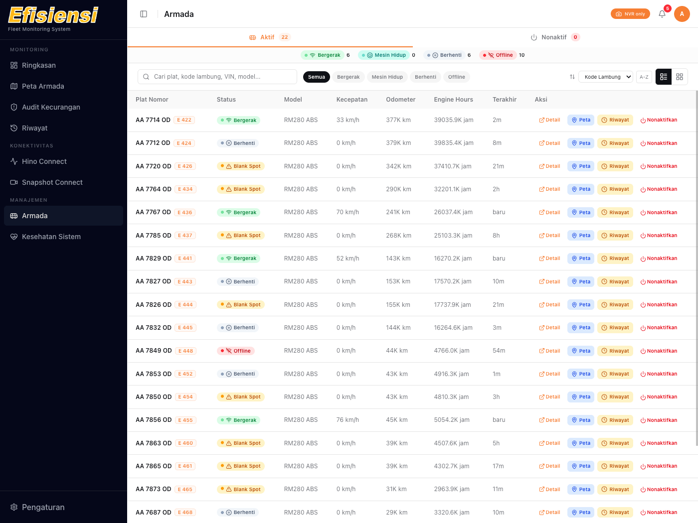Click the Offline status badge of AA 7849 OD
This screenshot has width=698, height=523.
[x=236, y=351]
